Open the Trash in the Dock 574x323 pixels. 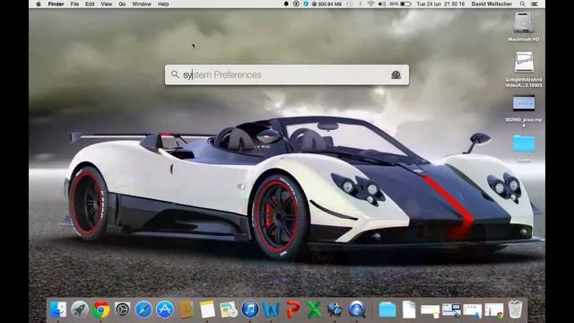515,310
